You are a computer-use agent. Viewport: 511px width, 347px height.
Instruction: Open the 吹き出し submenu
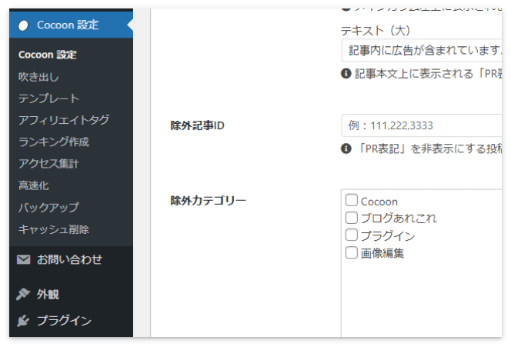tap(38, 77)
